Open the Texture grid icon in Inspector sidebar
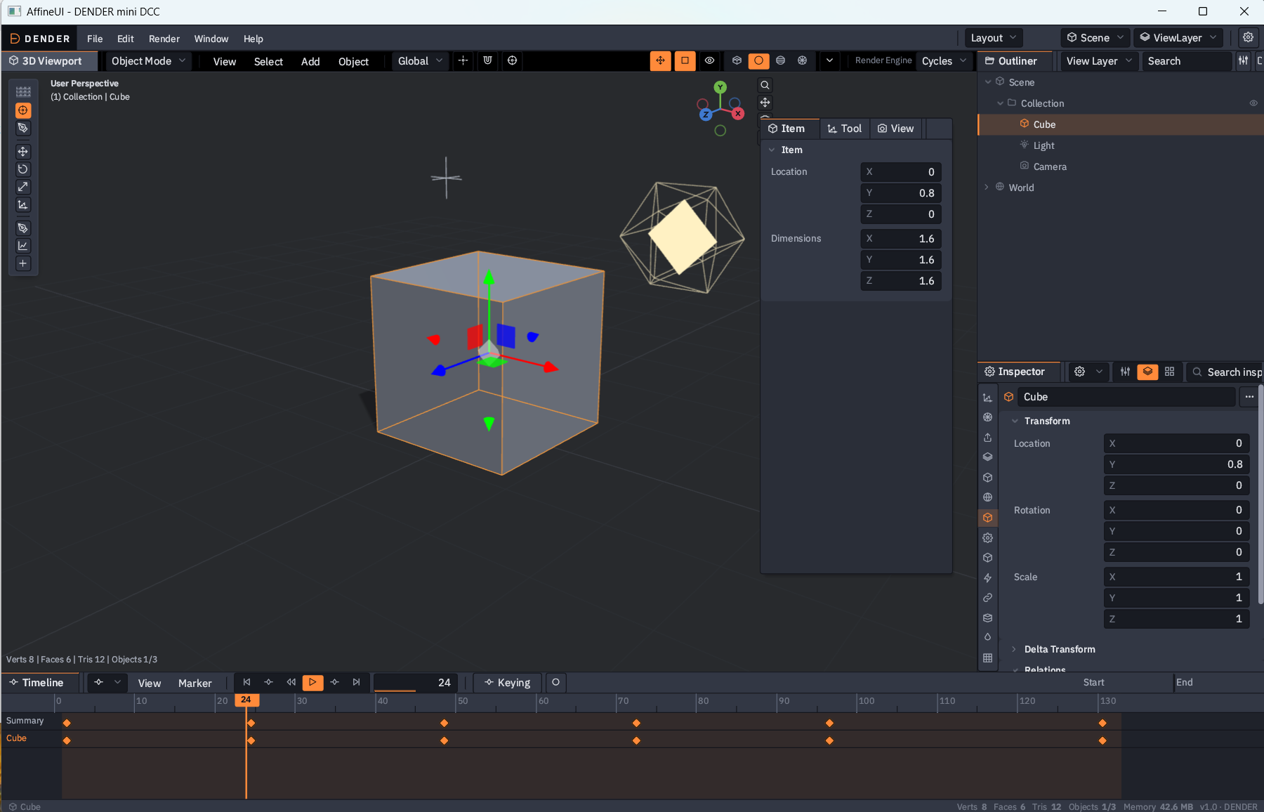Screen dimensions: 1264x812 tap(987, 658)
